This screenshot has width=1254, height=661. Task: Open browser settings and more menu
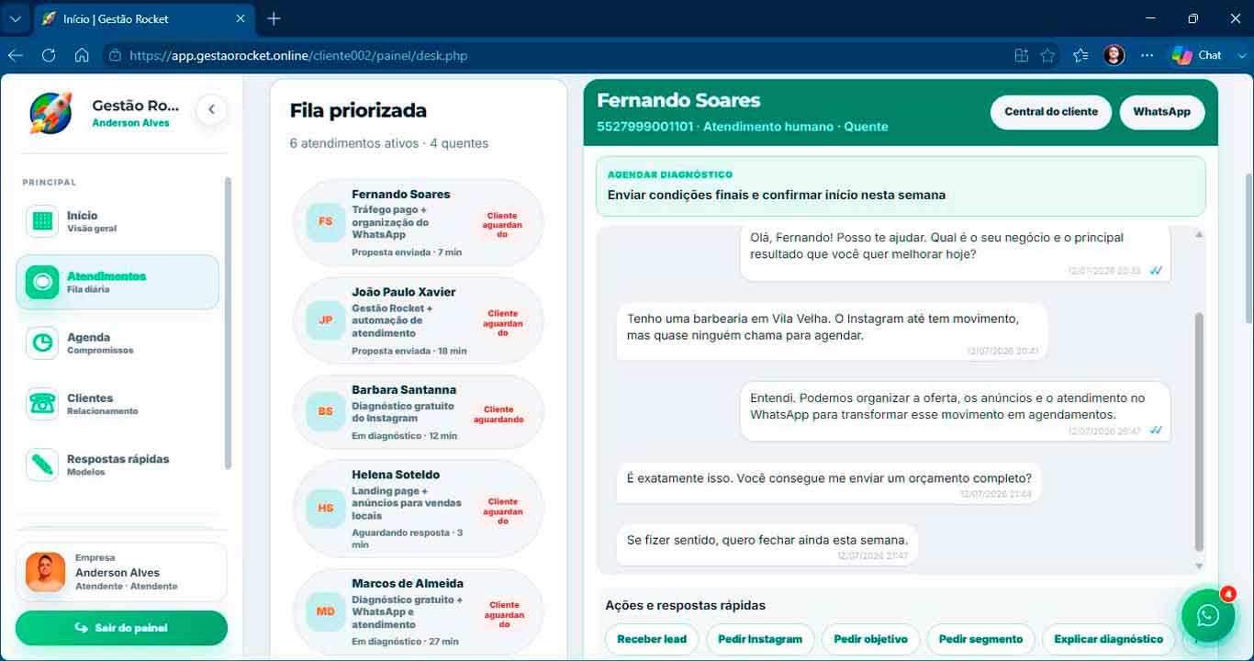[1148, 55]
